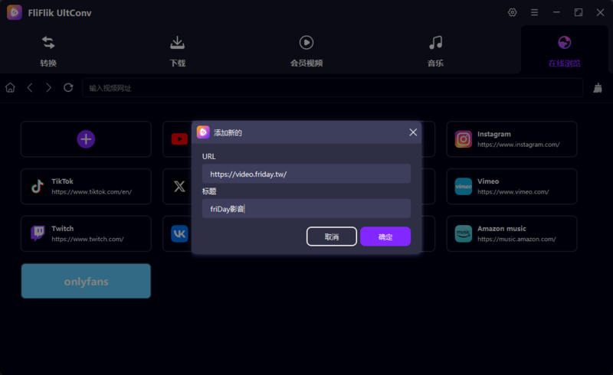Open the Twitch site shortcut
613x375 pixels.
pos(86,233)
